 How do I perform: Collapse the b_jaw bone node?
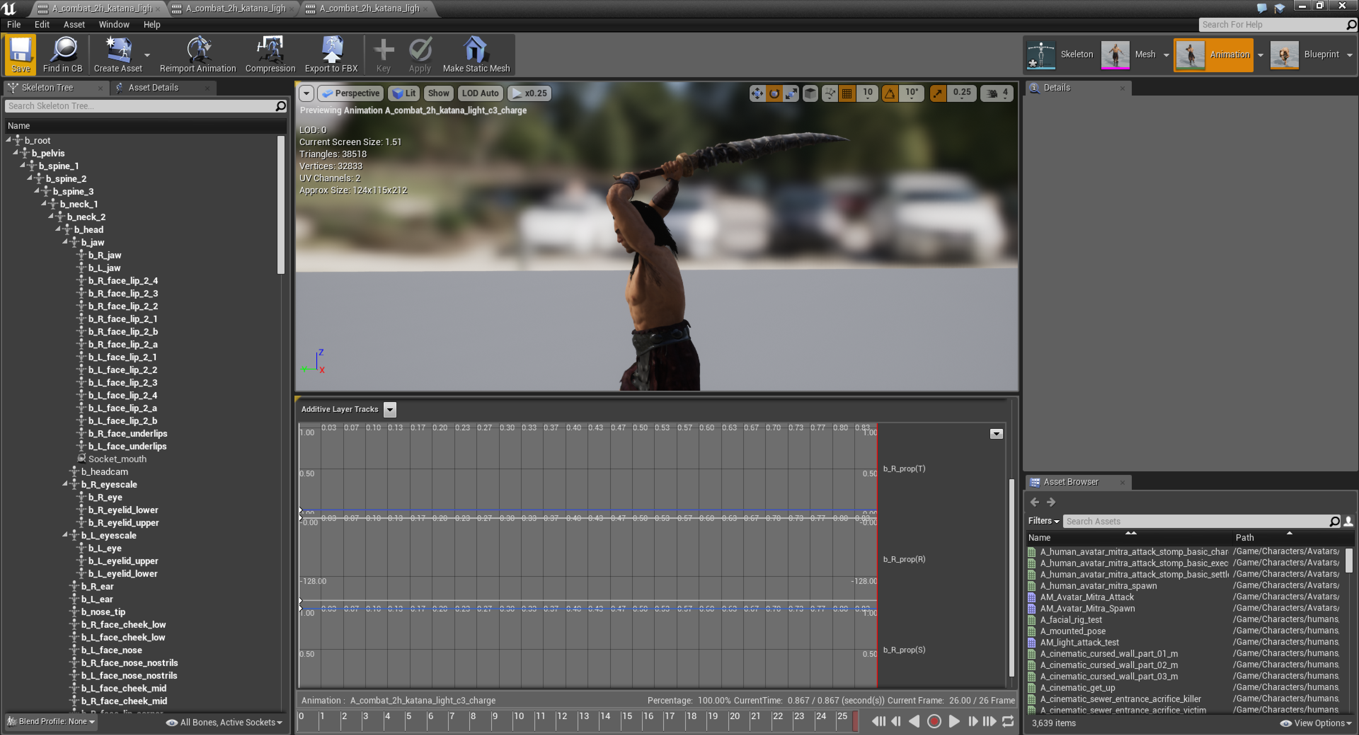65,242
